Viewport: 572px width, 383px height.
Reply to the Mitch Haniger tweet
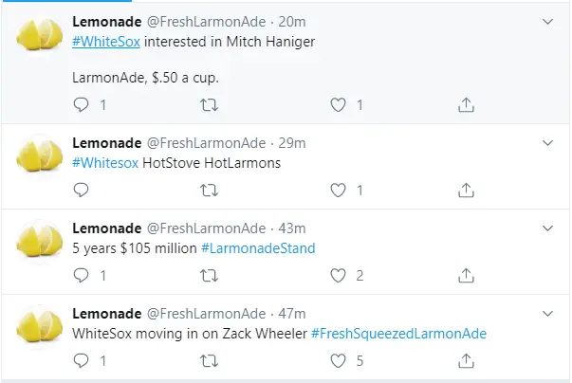click(81, 104)
